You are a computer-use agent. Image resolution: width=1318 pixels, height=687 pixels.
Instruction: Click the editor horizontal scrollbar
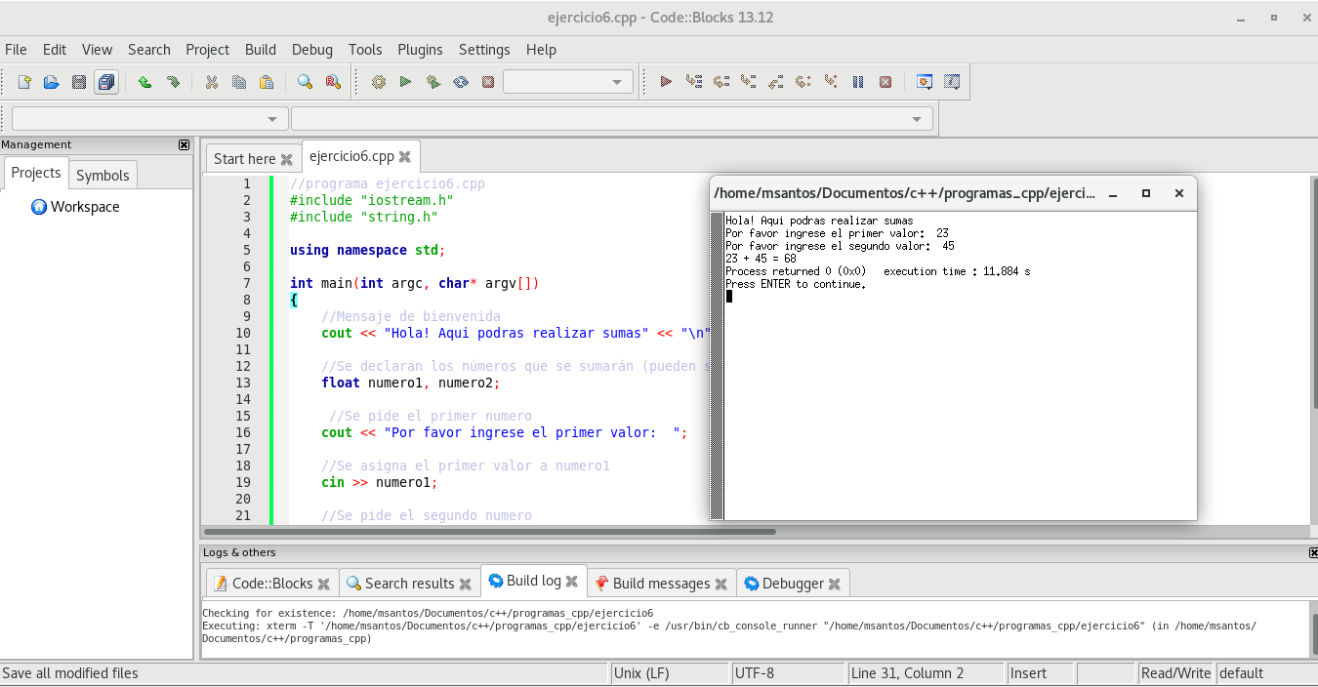tap(488, 532)
